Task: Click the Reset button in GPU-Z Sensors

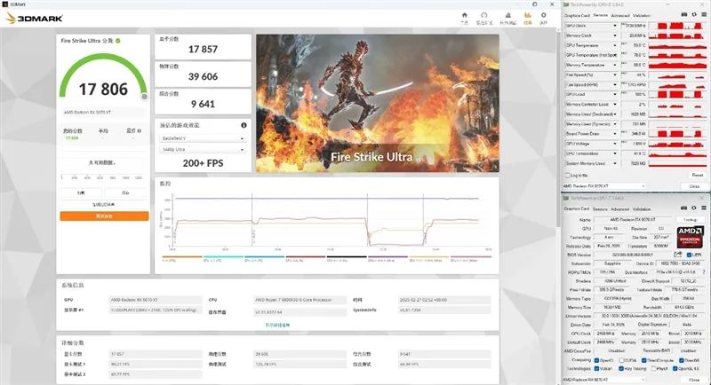Action: click(698, 175)
